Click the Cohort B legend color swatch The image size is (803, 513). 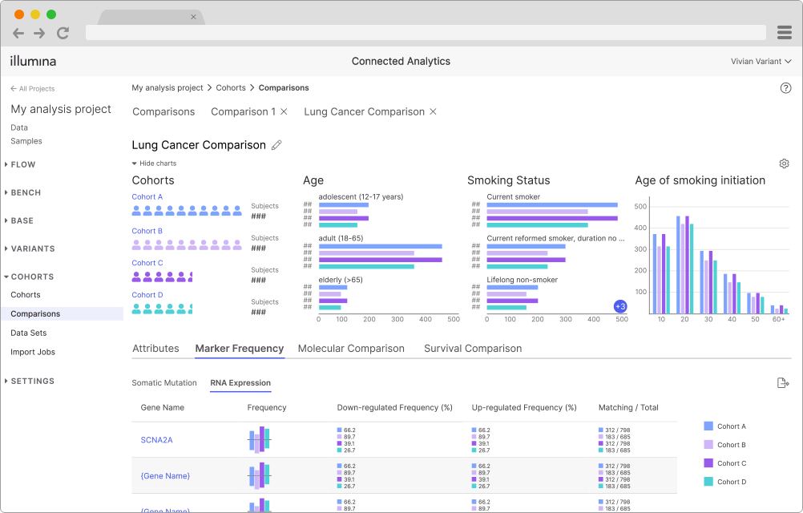pos(708,444)
